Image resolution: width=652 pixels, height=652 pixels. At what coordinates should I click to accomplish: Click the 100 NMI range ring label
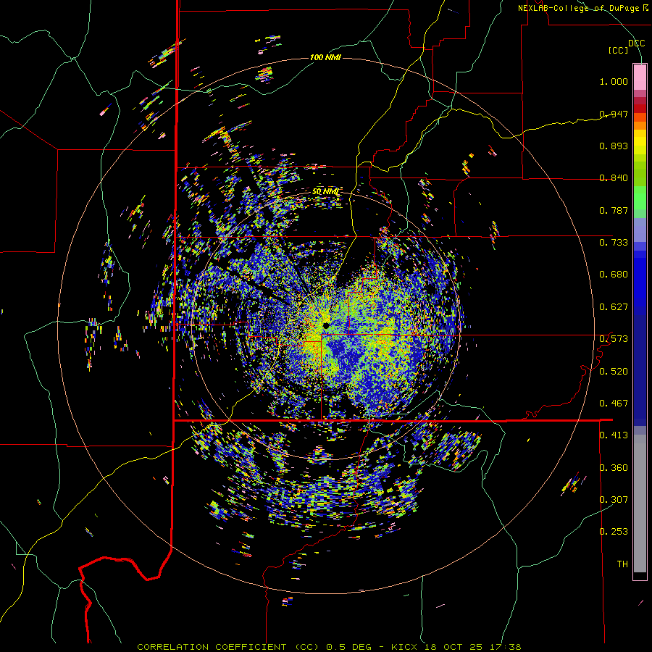point(325,57)
